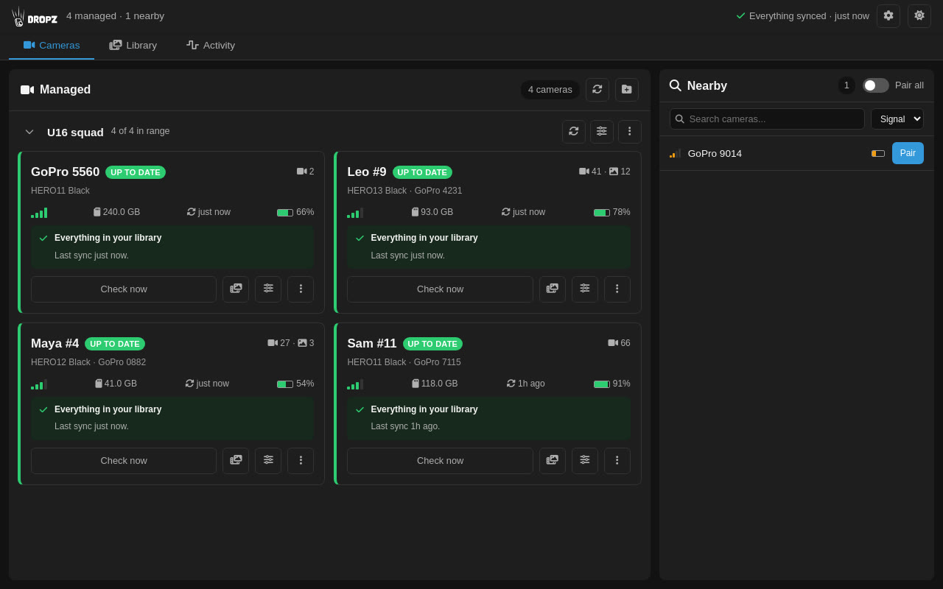
Task: Click the '240.0 GB' storage value
Action: pos(122,212)
